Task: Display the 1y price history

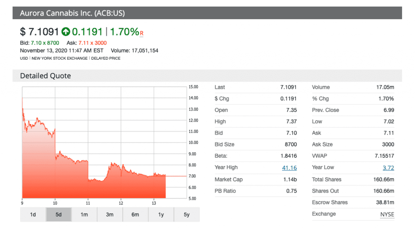Action: click(x=161, y=214)
